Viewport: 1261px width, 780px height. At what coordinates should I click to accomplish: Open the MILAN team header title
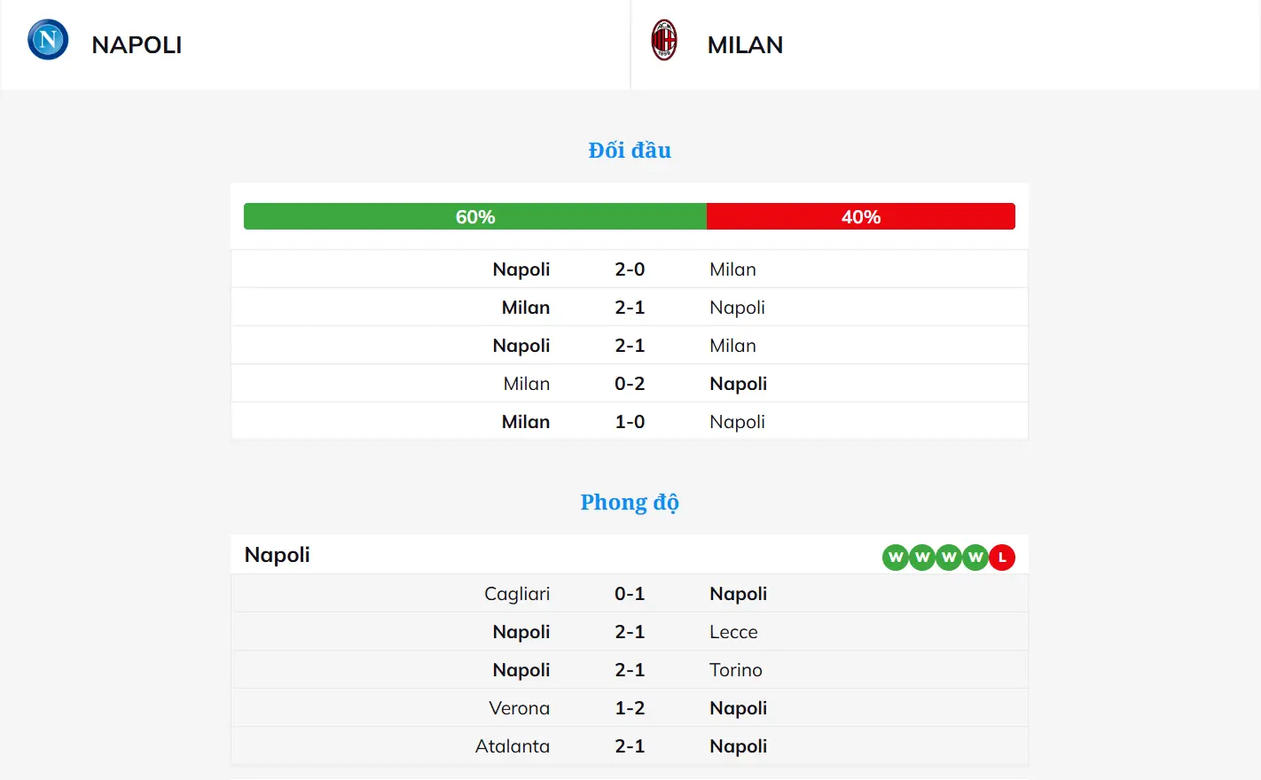[745, 45]
